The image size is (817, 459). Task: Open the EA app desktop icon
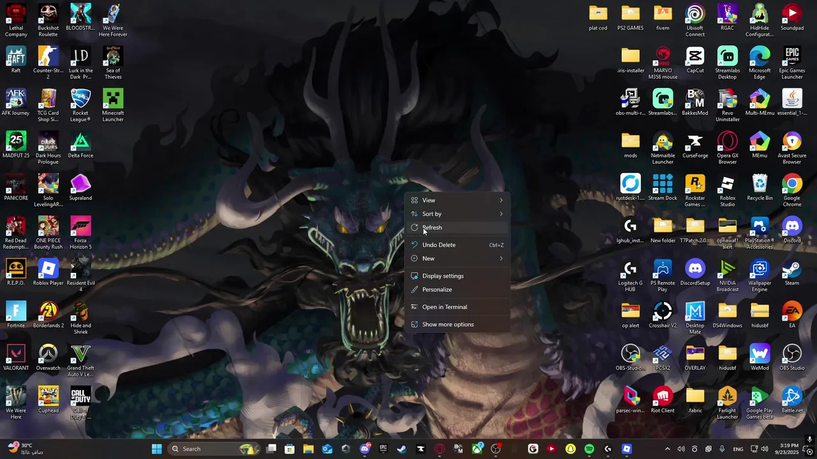tap(792, 315)
